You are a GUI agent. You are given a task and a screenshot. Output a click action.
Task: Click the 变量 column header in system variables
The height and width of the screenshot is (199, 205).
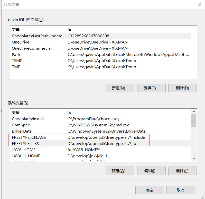(16, 113)
